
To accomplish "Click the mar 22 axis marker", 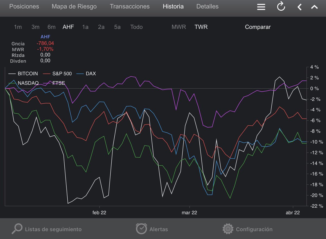I will tap(189, 213).
